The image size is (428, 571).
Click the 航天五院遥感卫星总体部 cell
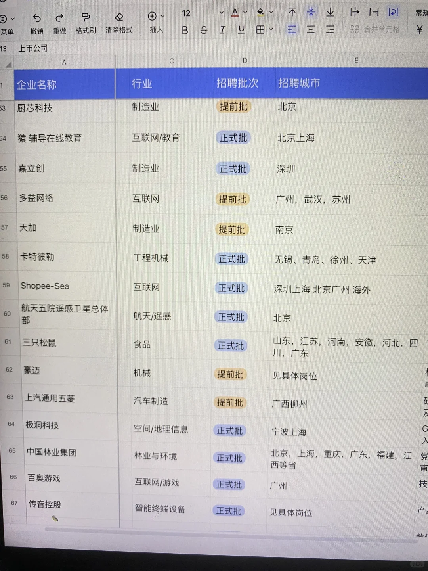[68, 314]
